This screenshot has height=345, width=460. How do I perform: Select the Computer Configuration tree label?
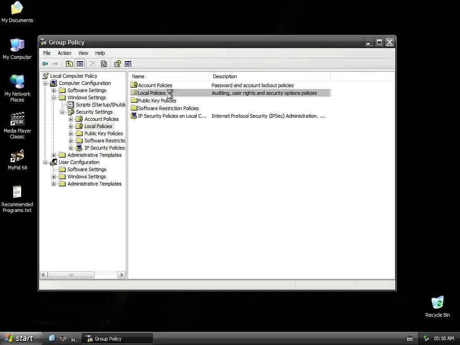click(x=85, y=83)
